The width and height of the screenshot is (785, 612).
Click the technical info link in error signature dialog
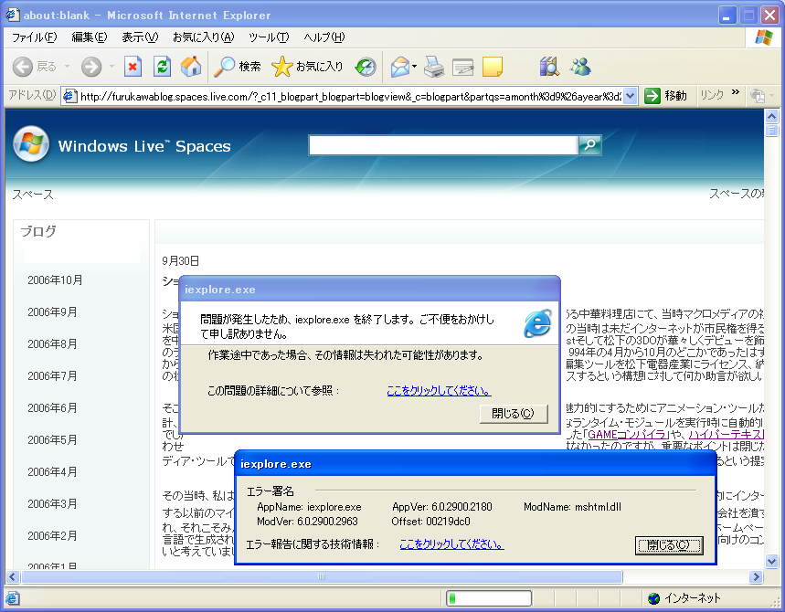click(451, 543)
